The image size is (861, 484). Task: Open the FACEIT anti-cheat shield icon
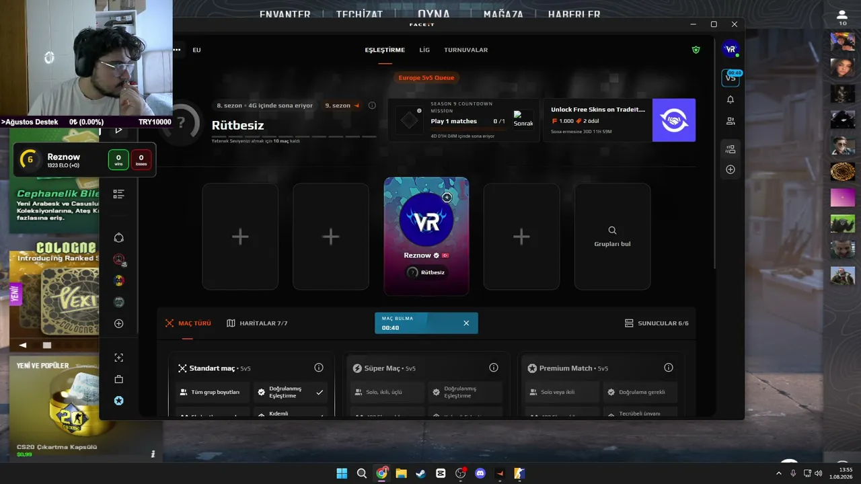696,50
